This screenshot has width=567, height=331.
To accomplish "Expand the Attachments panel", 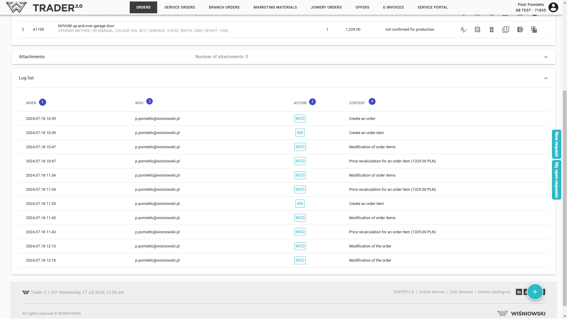I will point(546,57).
